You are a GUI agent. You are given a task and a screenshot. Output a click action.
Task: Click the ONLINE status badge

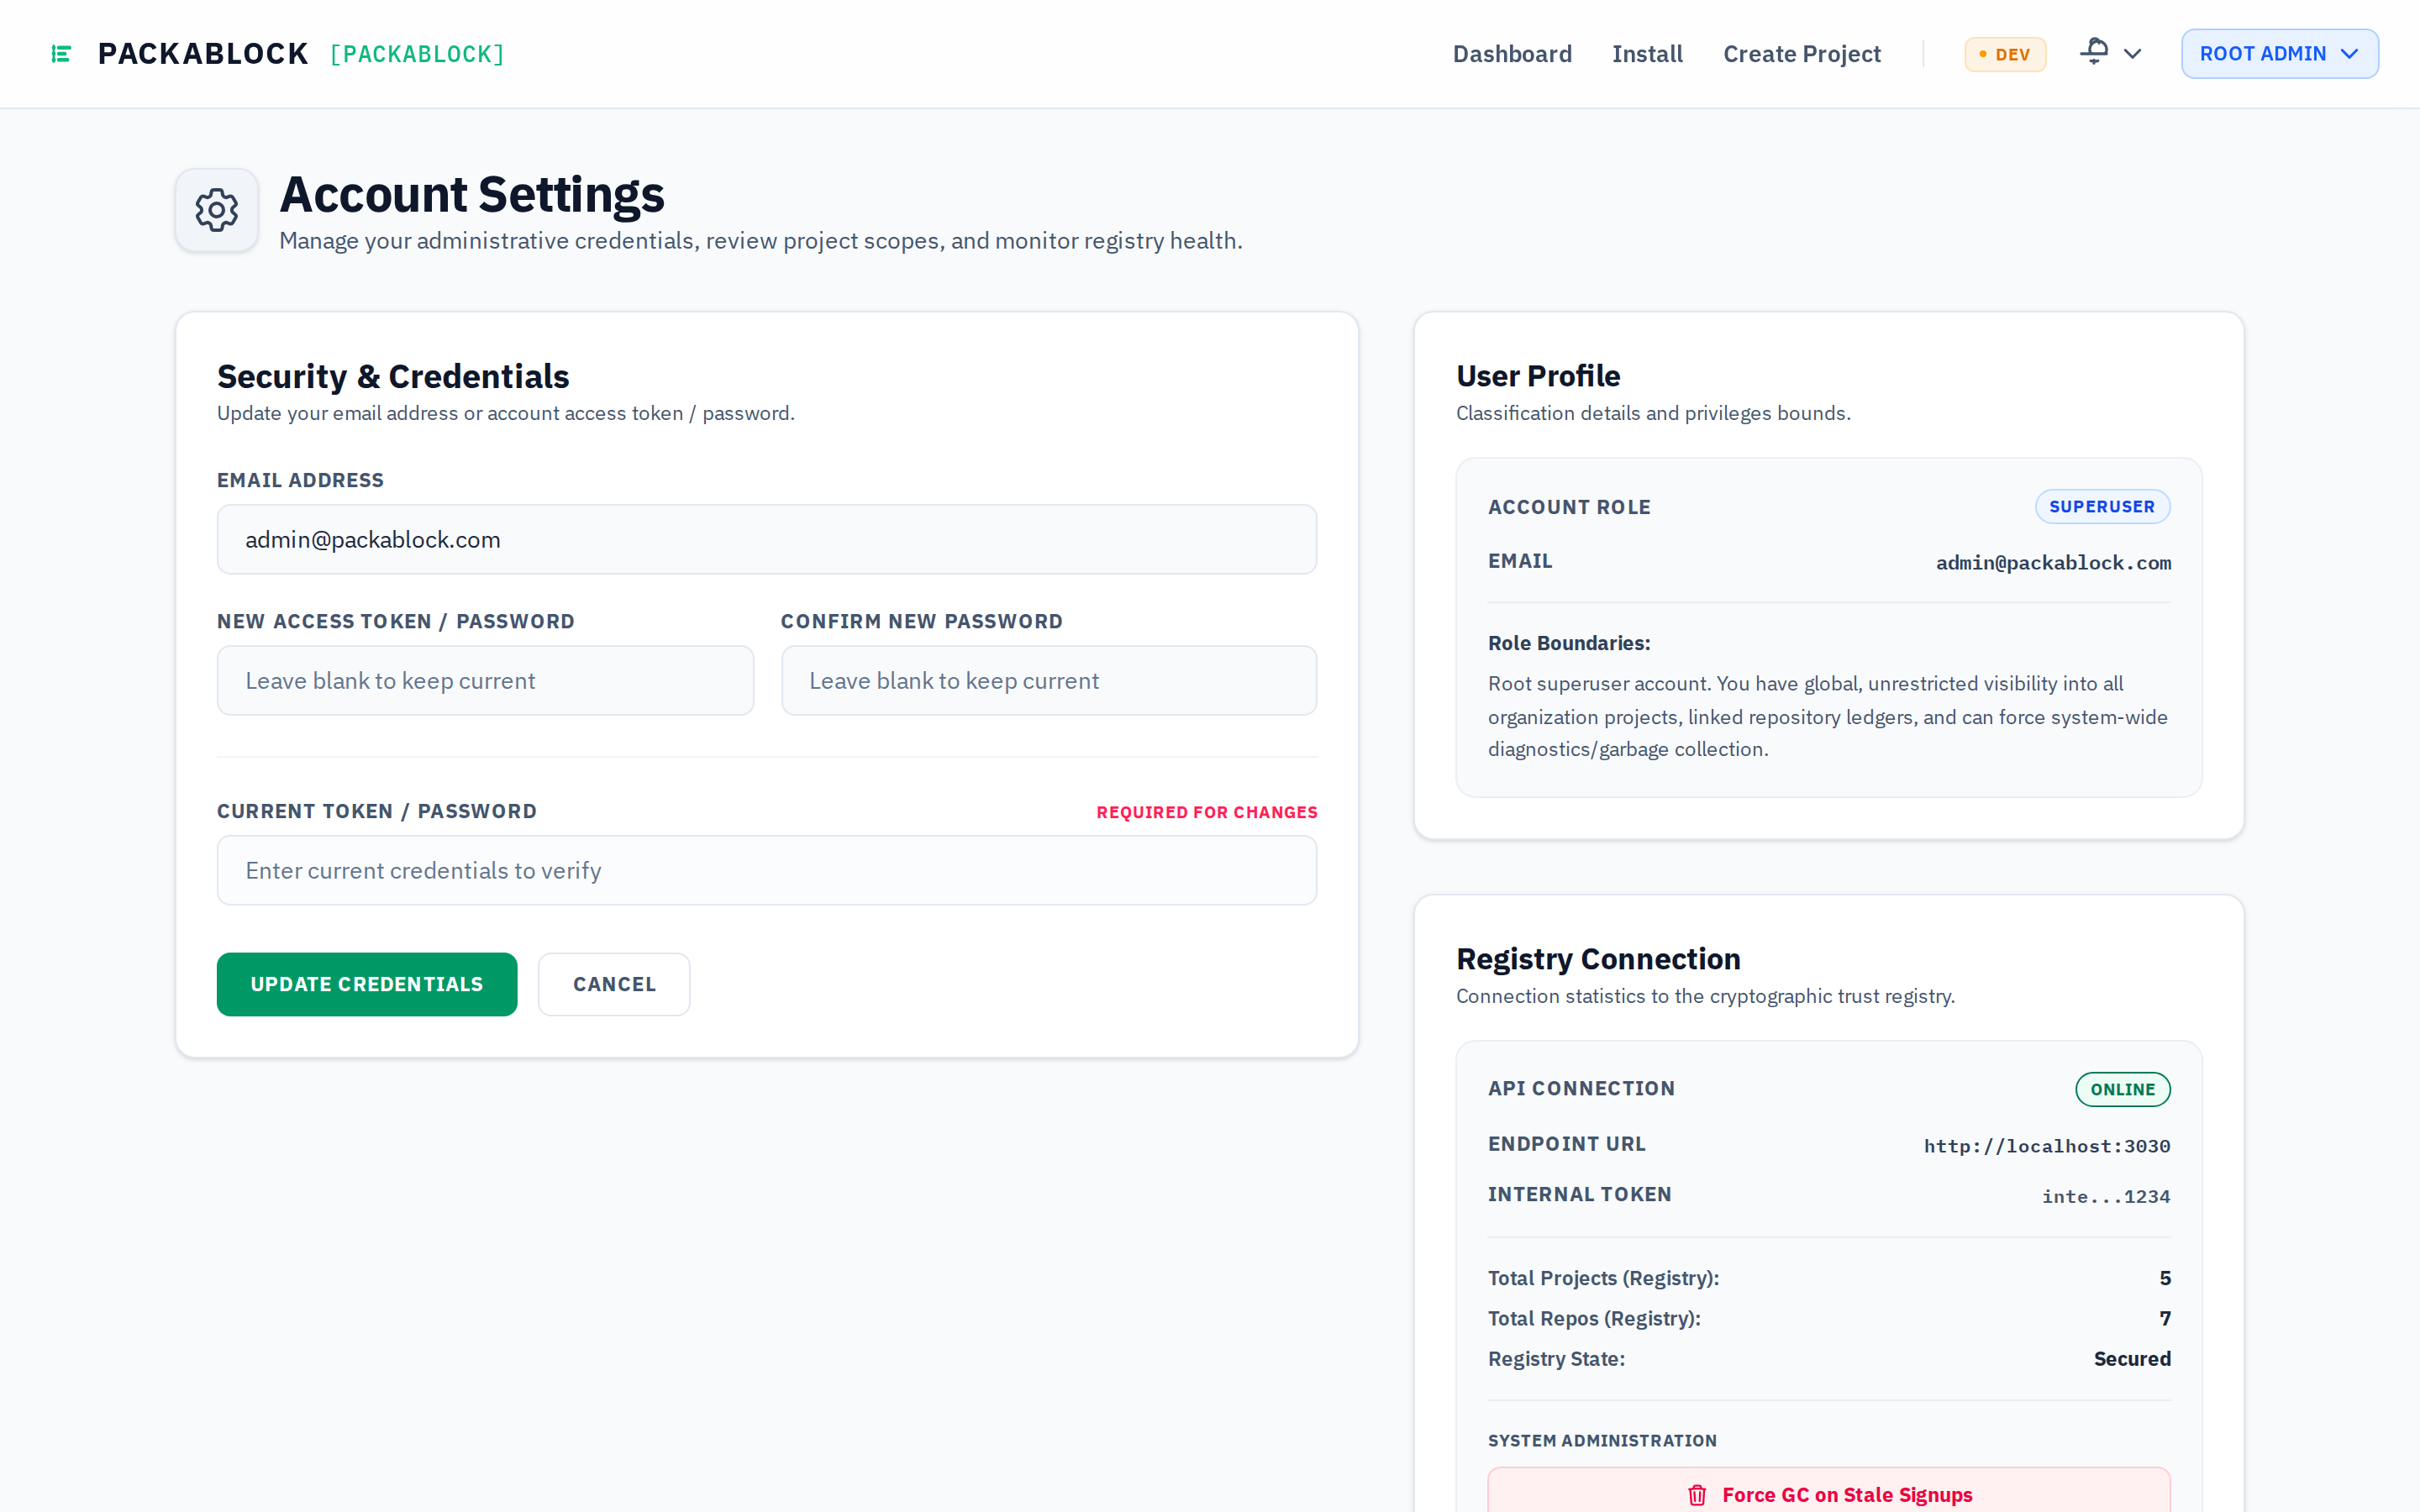(2122, 1089)
